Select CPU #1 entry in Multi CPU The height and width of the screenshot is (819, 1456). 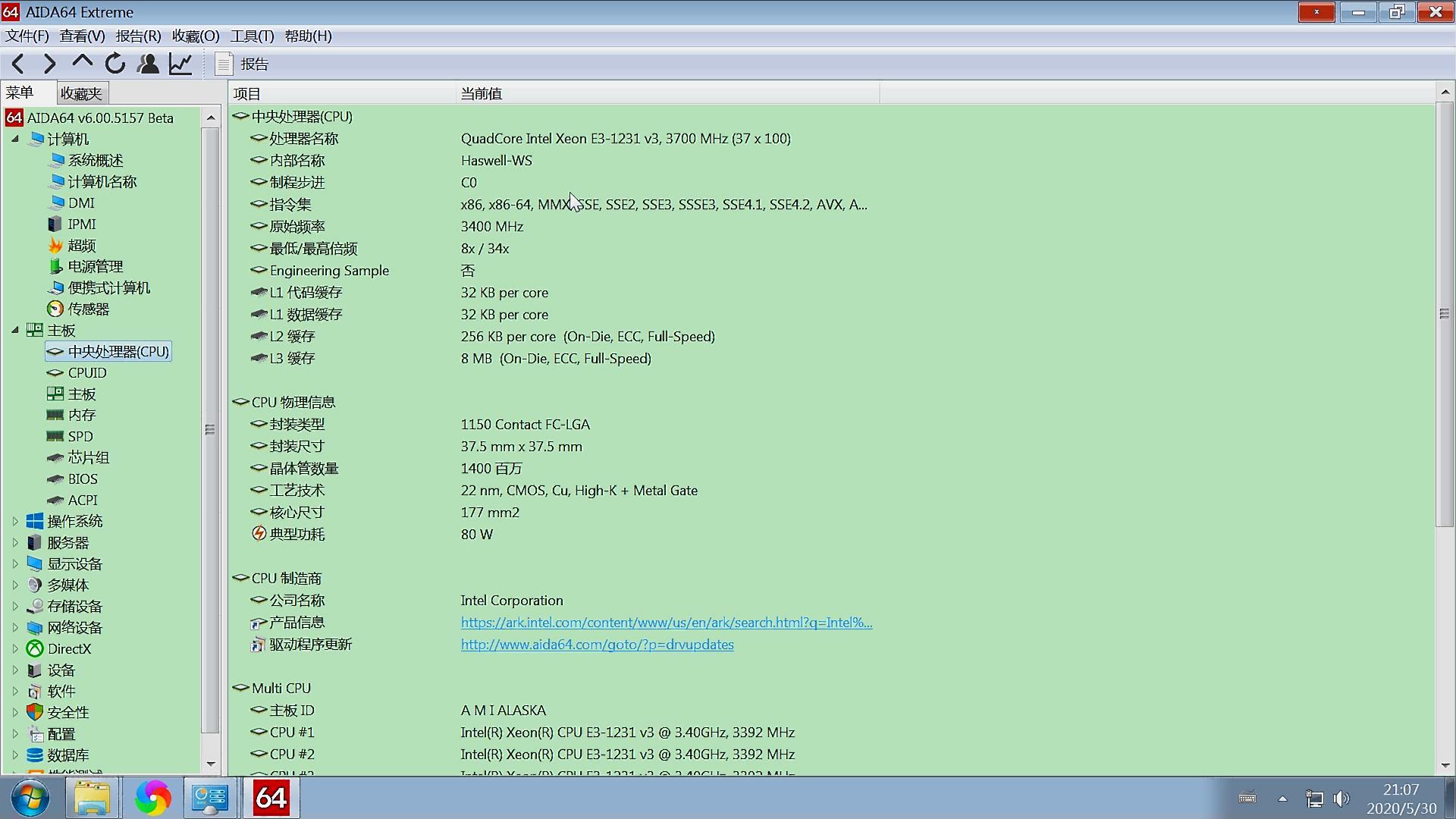291,732
